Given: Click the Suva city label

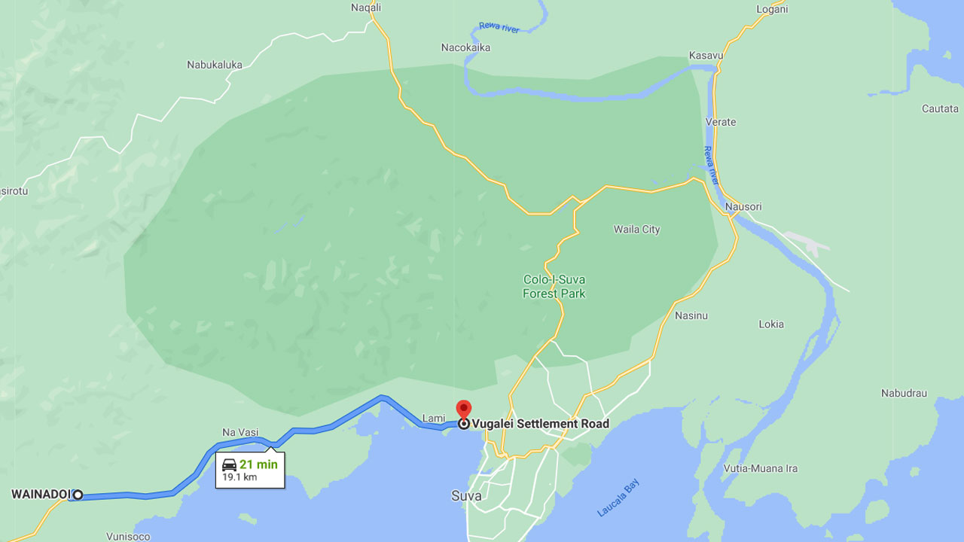Looking at the screenshot, I should click(466, 496).
